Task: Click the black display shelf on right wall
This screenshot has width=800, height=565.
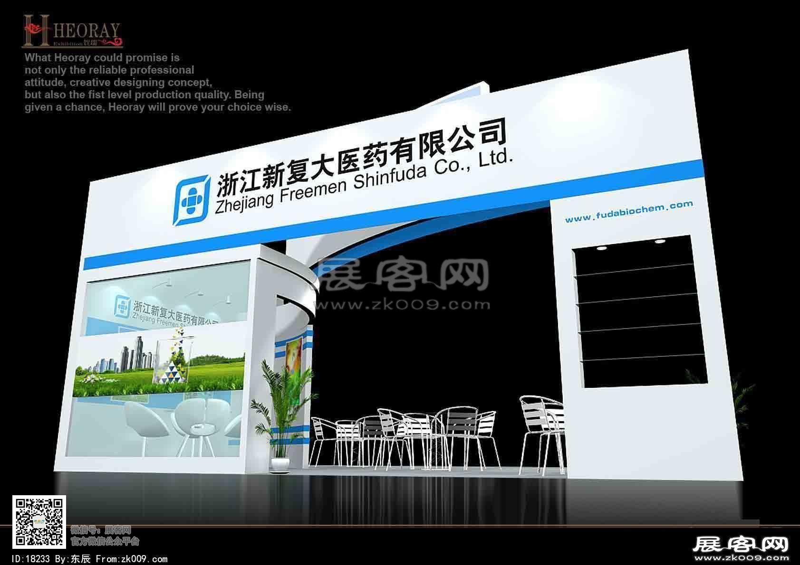Action: tap(640, 311)
